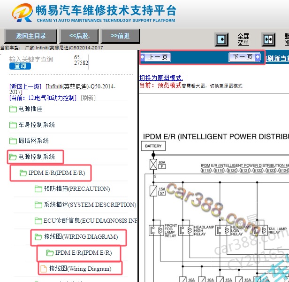Click the 全屏菜单 label
This screenshot has height=282, width=289.
(x=243, y=39)
